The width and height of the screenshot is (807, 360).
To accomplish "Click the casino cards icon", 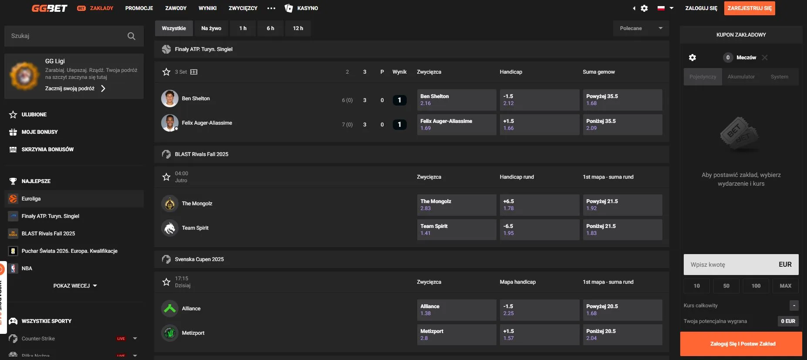I will point(288,8).
